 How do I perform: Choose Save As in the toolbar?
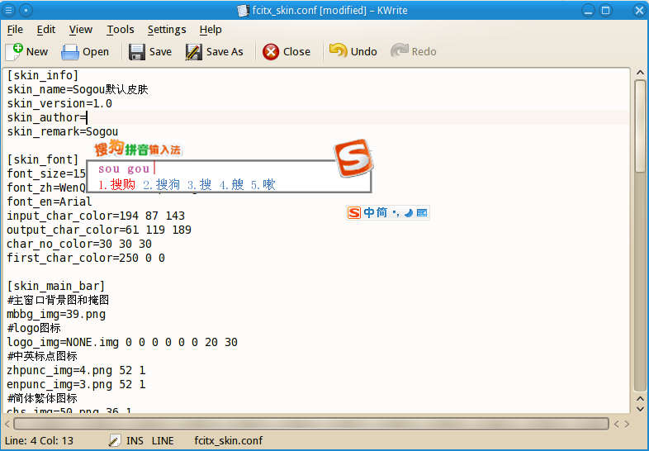click(x=215, y=52)
